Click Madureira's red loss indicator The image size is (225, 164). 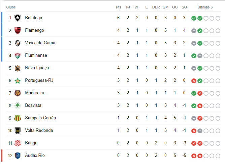click(x=200, y=93)
